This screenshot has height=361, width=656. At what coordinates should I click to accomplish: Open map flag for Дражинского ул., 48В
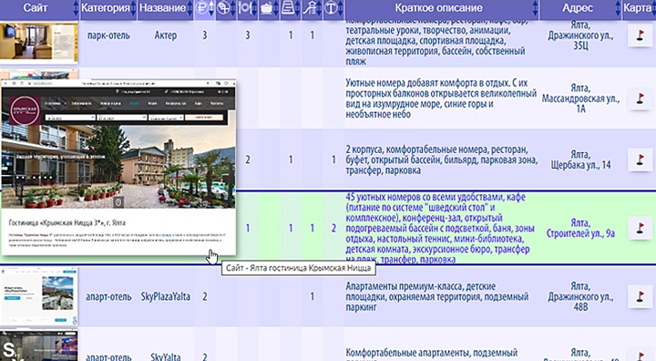[640, 297]
